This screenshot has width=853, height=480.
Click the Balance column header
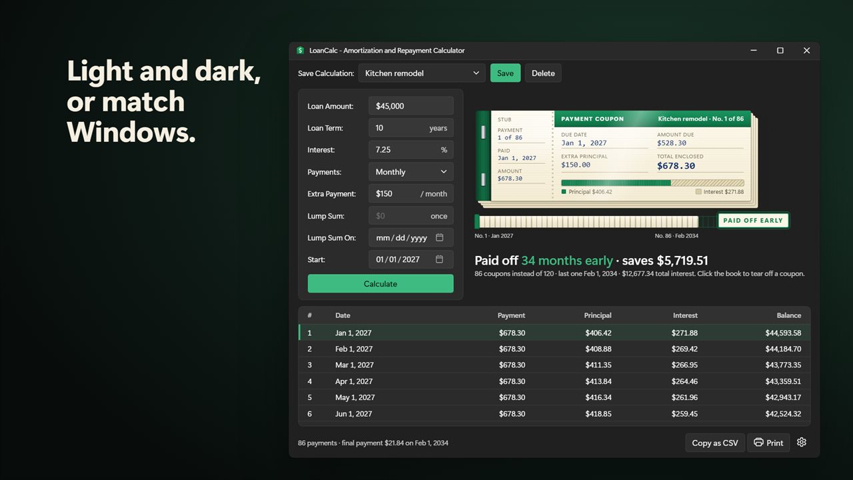788,315
